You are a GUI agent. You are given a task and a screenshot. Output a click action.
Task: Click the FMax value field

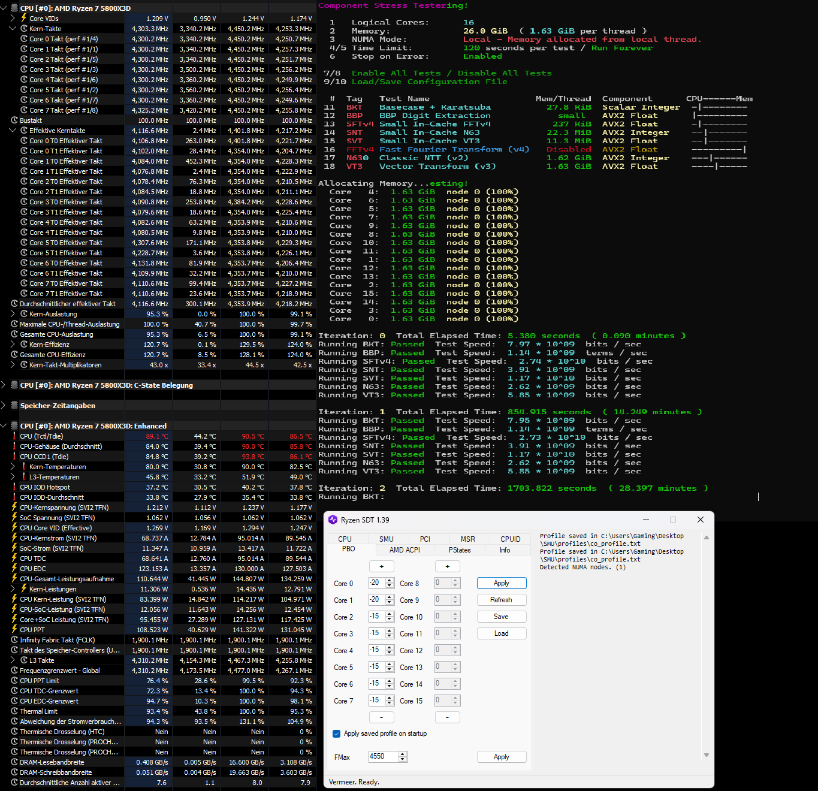coord(384,757)
